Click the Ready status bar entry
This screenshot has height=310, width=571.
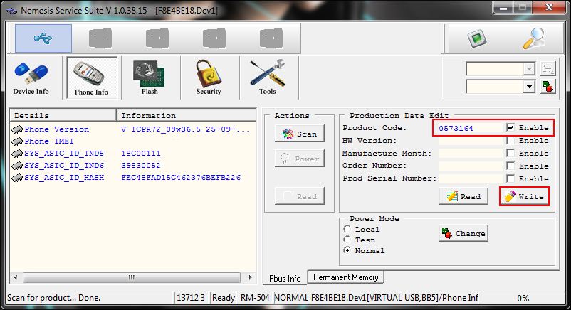[x=224, y=298]
